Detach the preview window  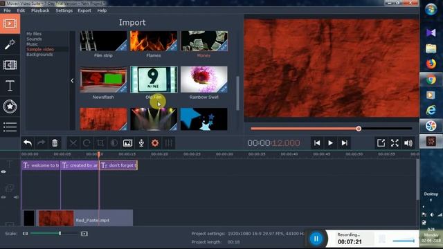[381, 143]
